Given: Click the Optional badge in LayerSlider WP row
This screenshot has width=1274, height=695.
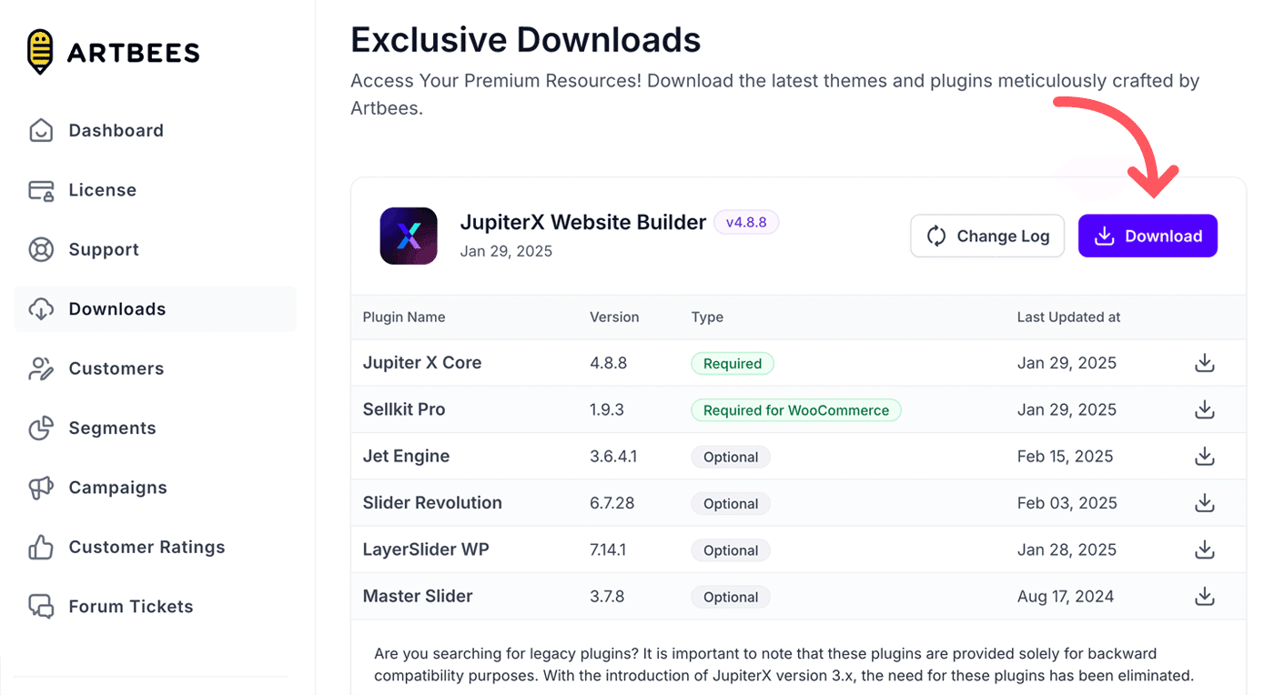Looking at the screenshot, I should pos(731,550).
